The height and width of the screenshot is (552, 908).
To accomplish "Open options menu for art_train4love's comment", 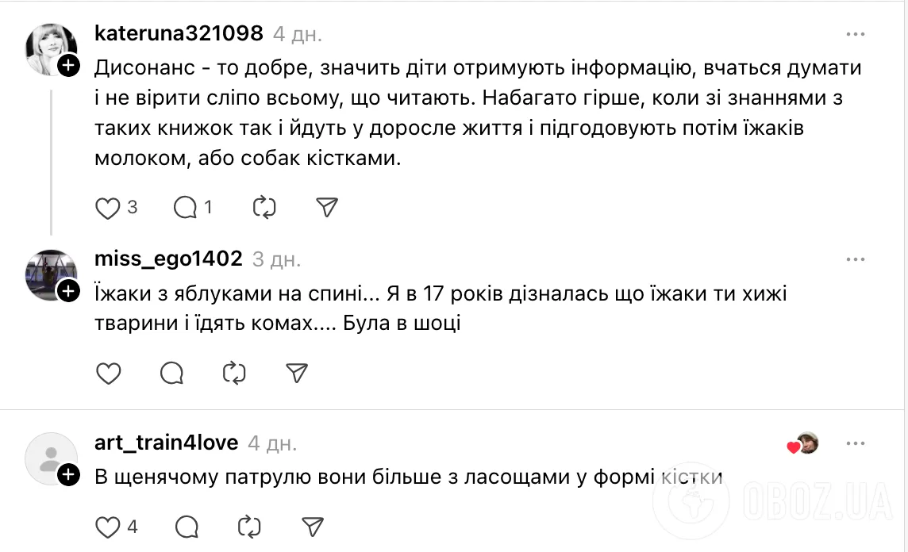I will pos(856,443).
